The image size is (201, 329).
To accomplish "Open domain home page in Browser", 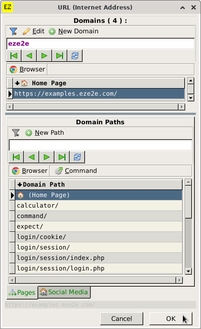I will pos(27,70).
